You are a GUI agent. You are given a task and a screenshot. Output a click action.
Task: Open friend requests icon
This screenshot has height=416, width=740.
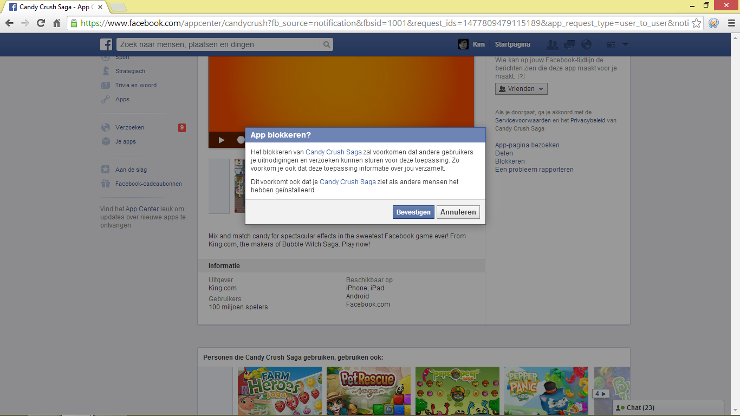[x=552, y=44]
